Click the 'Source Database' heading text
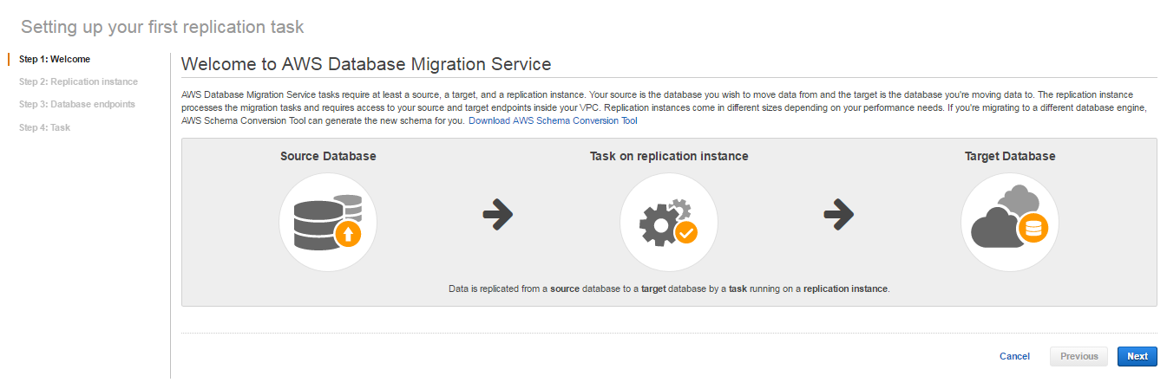Viewport: 1167px width, 389px height. [328, 157]
